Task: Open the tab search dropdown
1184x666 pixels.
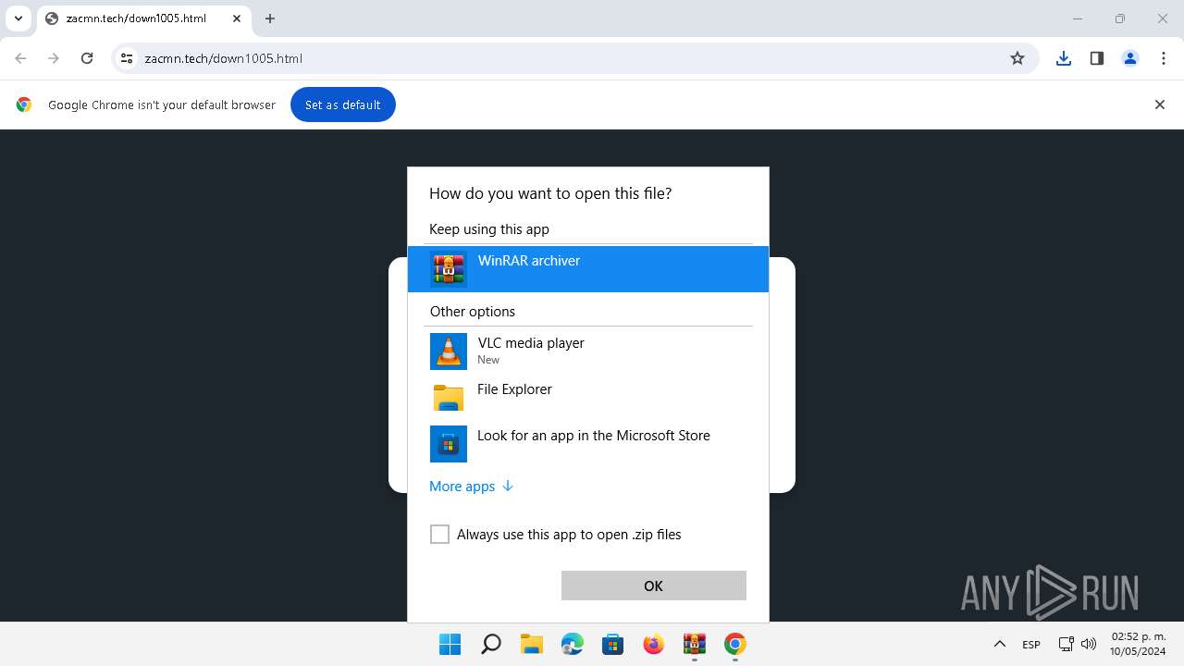Action: coord(18,18)
